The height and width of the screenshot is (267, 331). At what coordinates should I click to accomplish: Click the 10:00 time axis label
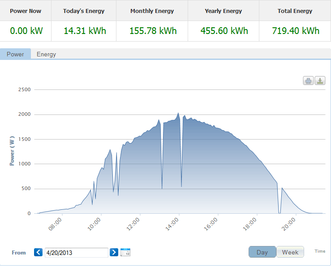(x=94, y=224)
